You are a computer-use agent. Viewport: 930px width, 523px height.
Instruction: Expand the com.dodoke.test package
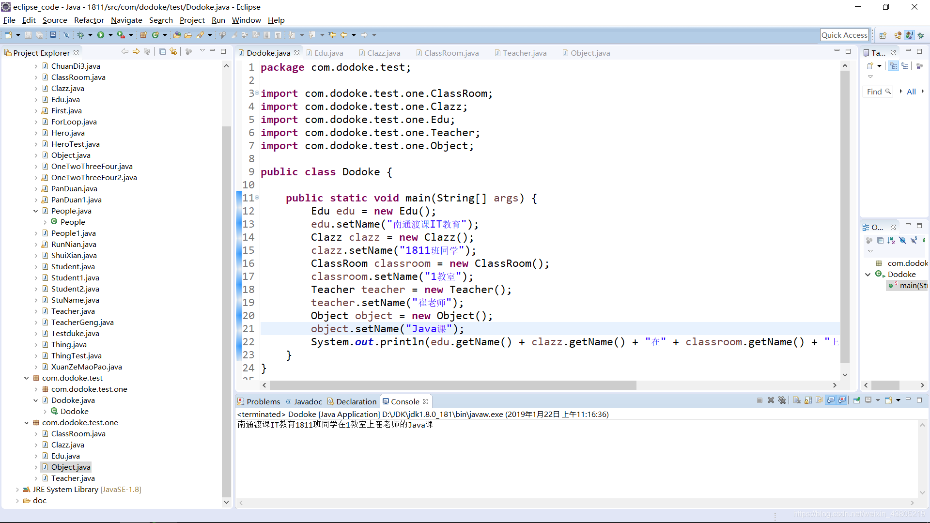[26, 377]
